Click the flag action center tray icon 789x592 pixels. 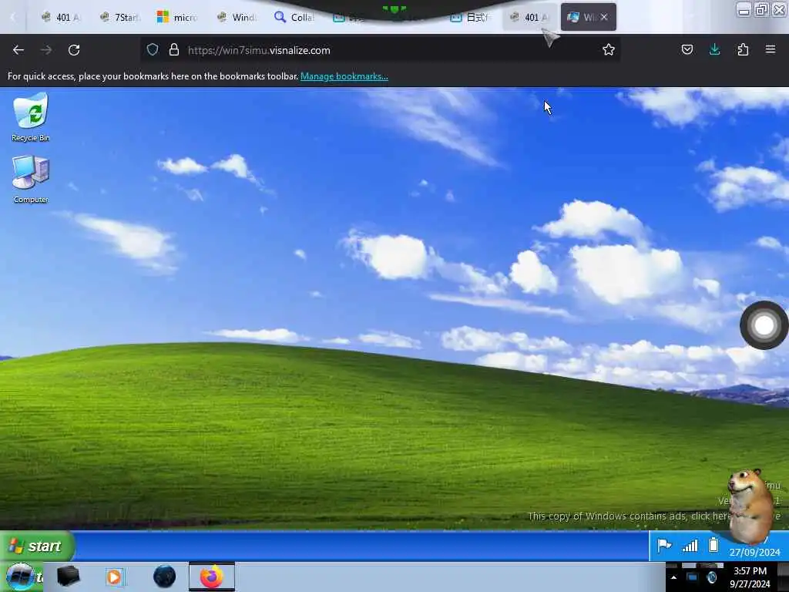point(664,545)
